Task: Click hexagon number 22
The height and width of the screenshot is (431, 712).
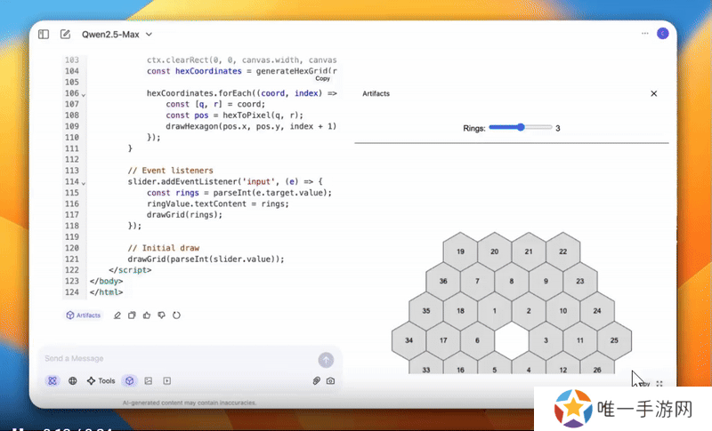Action: [x=563, y=251]
